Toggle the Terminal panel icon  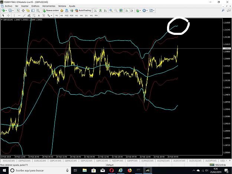click(33, 10)
